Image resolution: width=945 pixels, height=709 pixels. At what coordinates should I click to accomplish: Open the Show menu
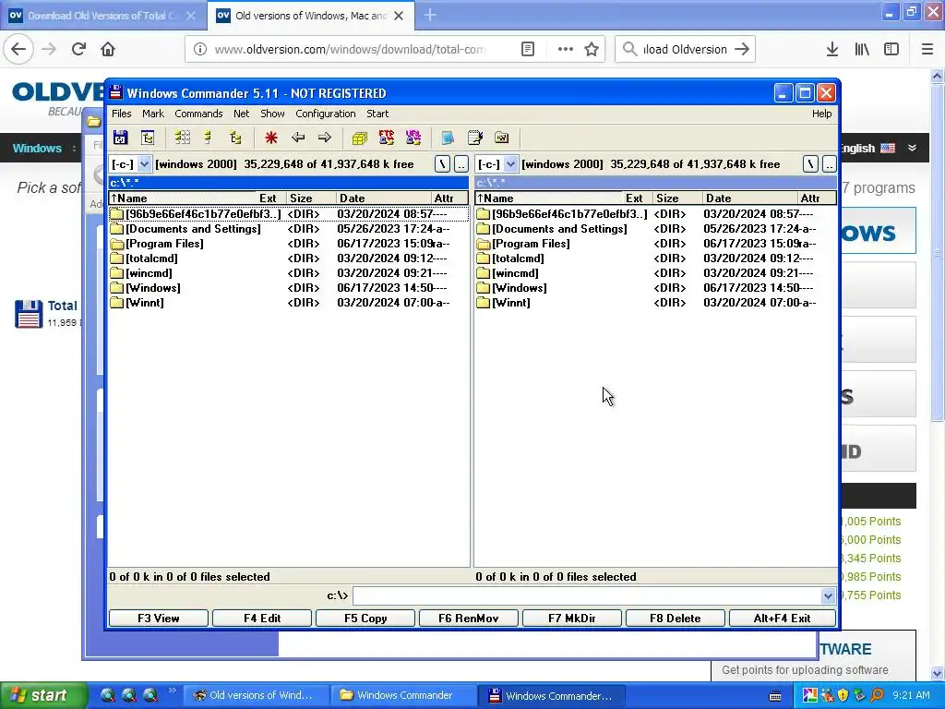point(272,114)
